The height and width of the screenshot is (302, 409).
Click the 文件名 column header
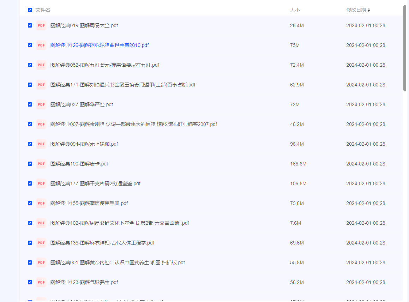click(x=43, y=10)
